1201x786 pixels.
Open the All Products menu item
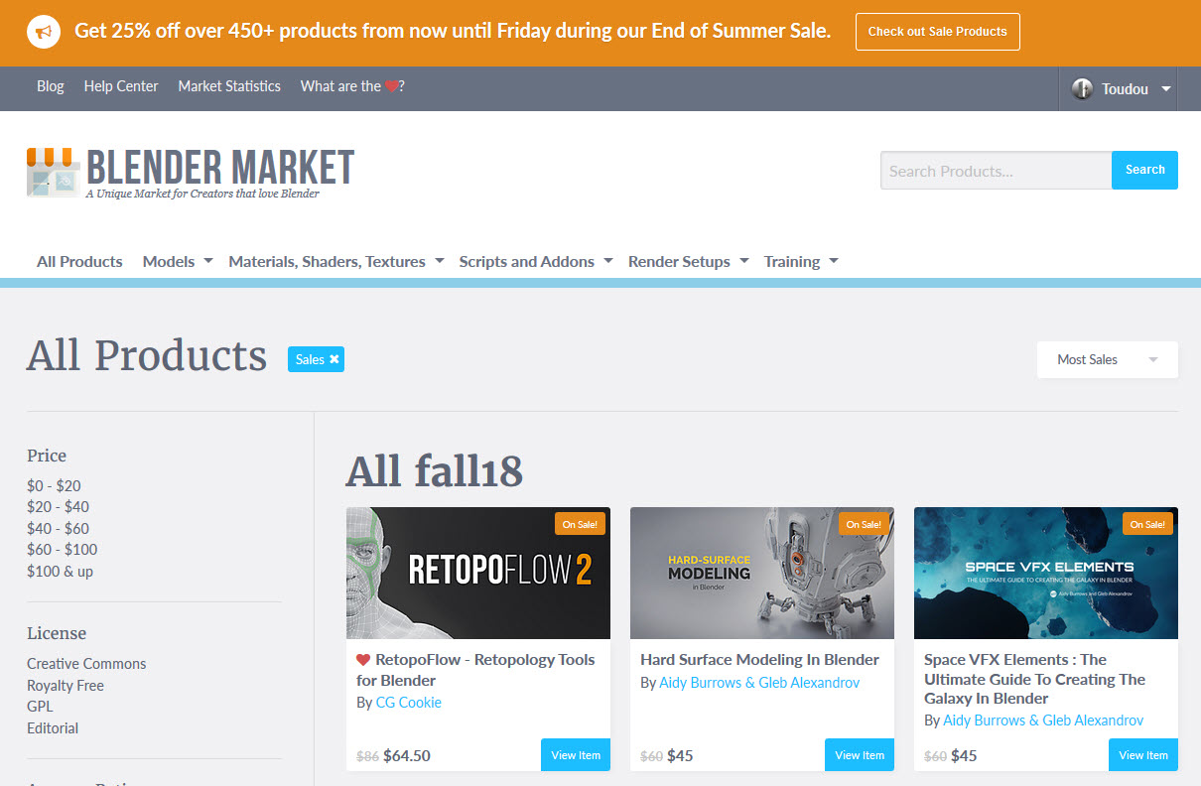tap(79, 262)
